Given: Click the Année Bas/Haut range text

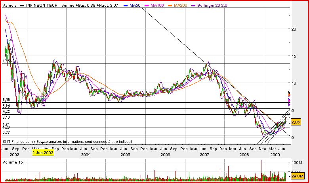Looking at the screenshot, I should coord(90,5).
